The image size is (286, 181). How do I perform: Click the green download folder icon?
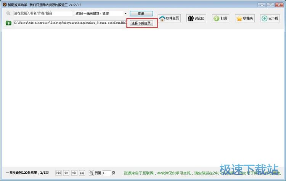[x=8, y=23]
